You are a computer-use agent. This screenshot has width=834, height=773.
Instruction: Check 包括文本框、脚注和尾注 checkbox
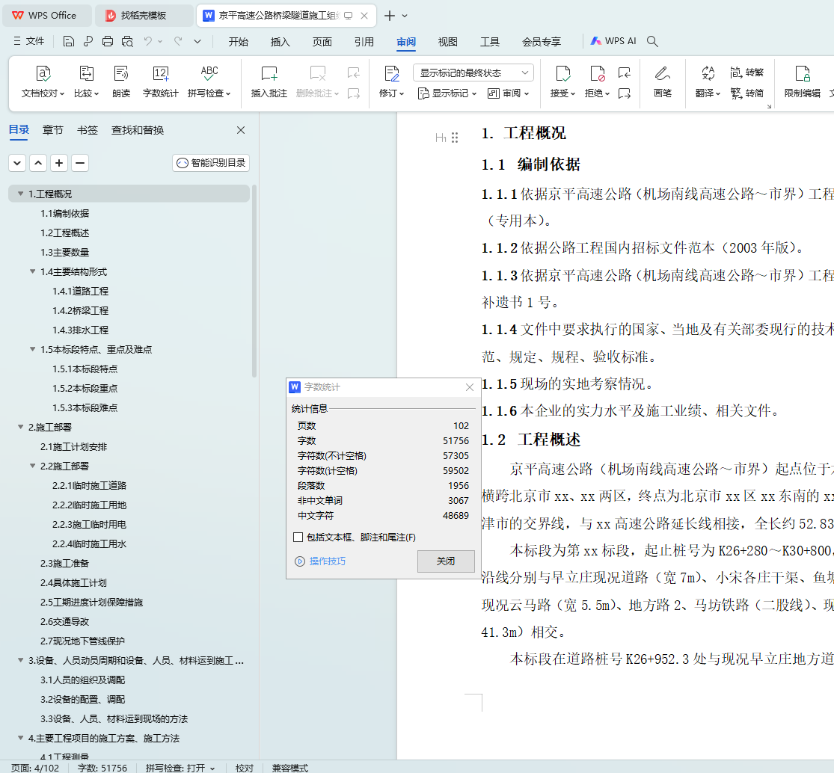(298, 538)
